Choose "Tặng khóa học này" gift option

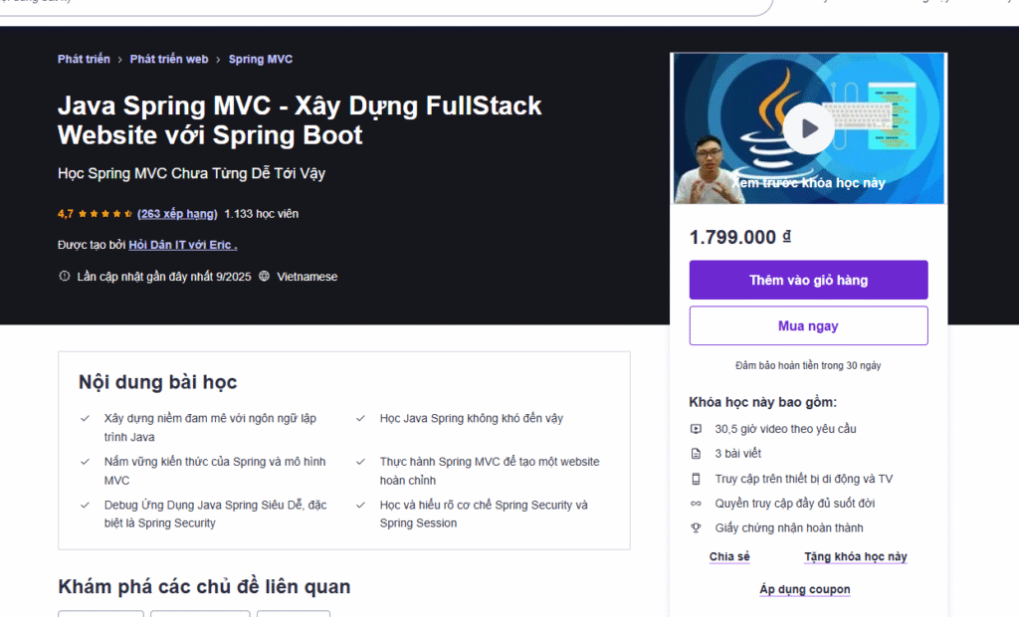[x=855, y=557]
